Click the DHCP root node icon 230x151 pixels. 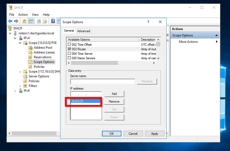point(10,28)
